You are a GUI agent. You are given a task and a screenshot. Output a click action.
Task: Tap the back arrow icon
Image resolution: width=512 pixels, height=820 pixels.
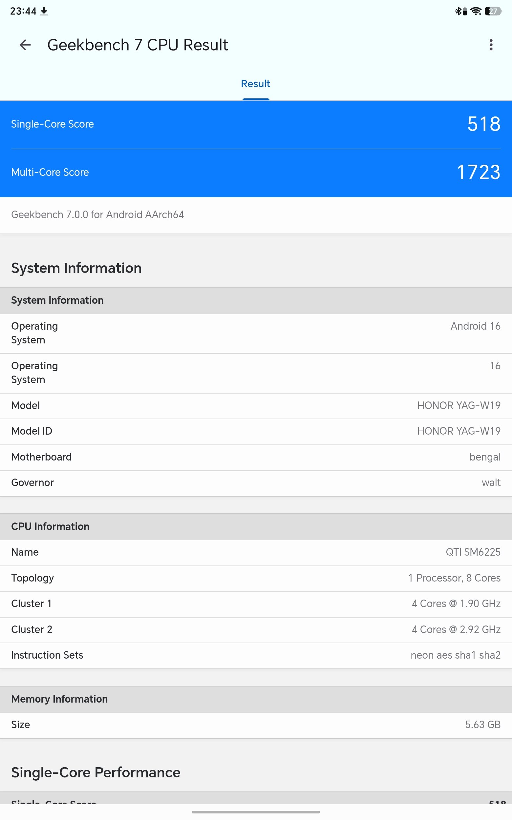(25, 45)
